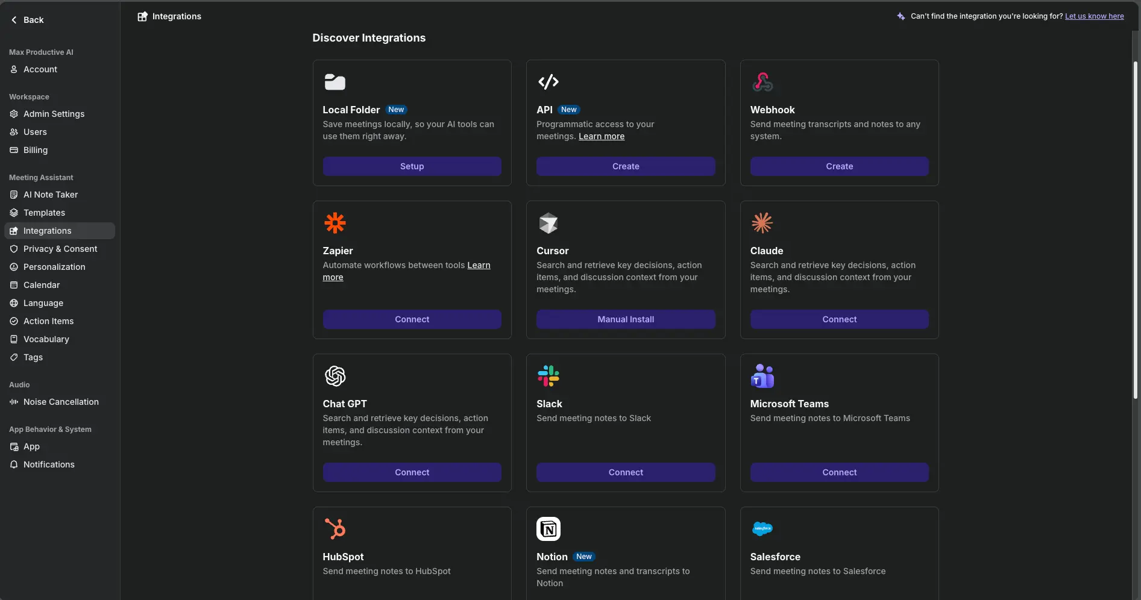The width and height of the screenshot is (1141, 600).
Task: Connect the Microsoft Teams integration
Action: (x=840, y=472)
